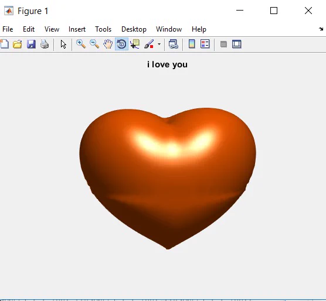Open the Help menu
Screen dimensions: 326x301
[199, 29]
